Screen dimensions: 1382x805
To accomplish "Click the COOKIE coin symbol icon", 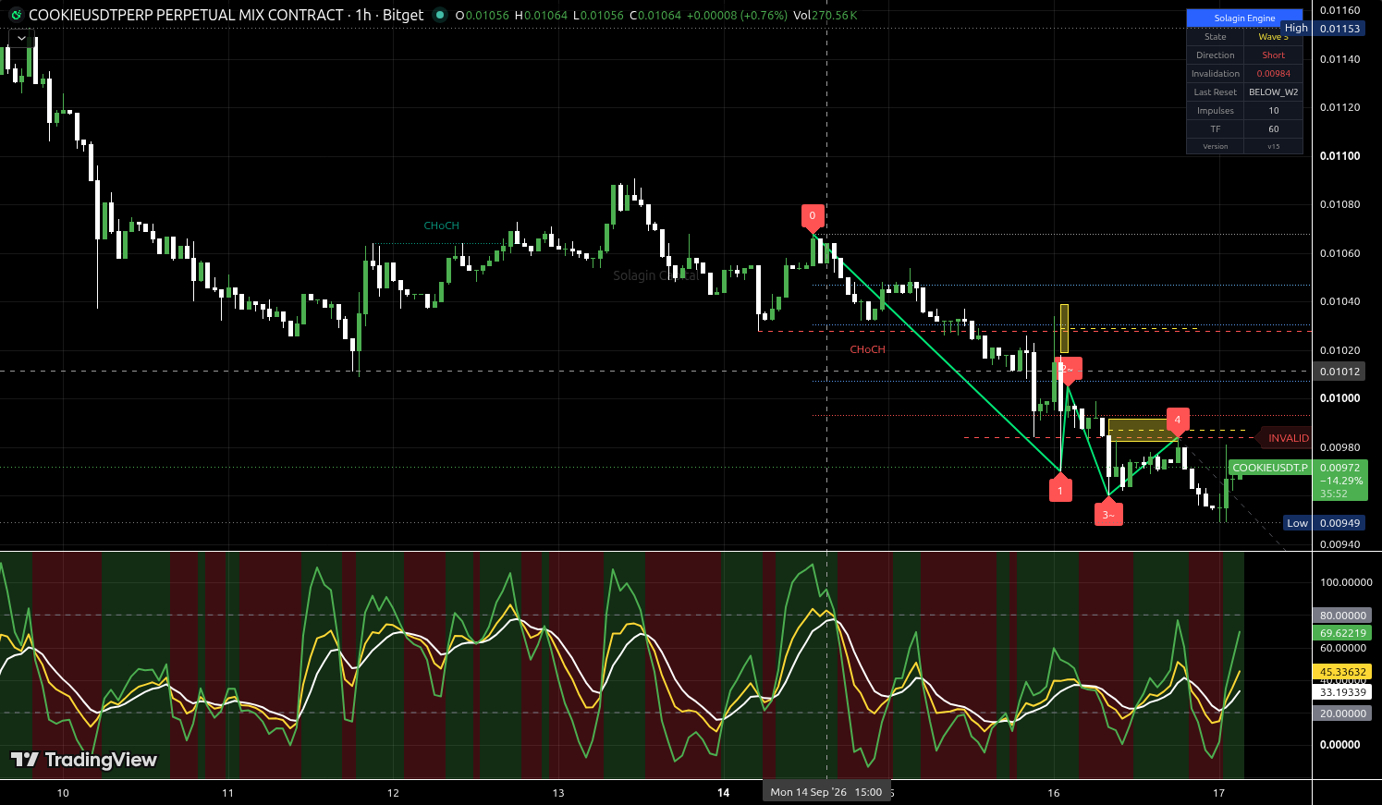I will (15, 15).
